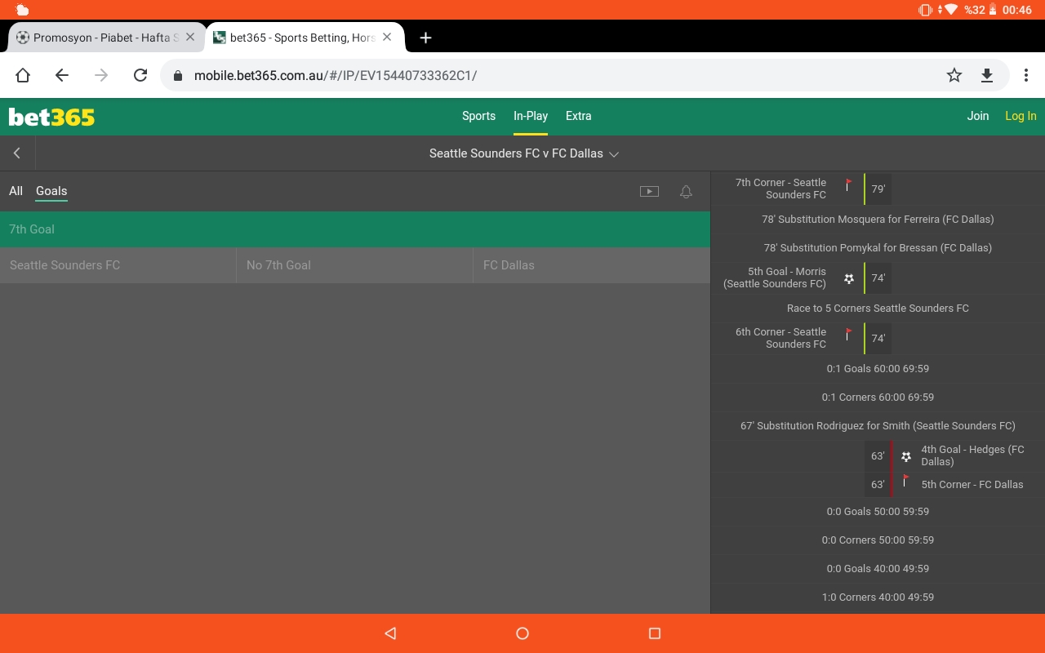Click '0:1 Goals 60:00 69:59' entry
This screenshot has height=653, width=1045.
tap(878, 369)
